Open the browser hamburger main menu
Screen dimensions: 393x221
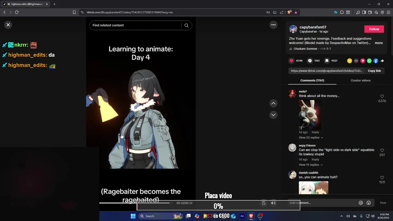click(x=389, y=12)
